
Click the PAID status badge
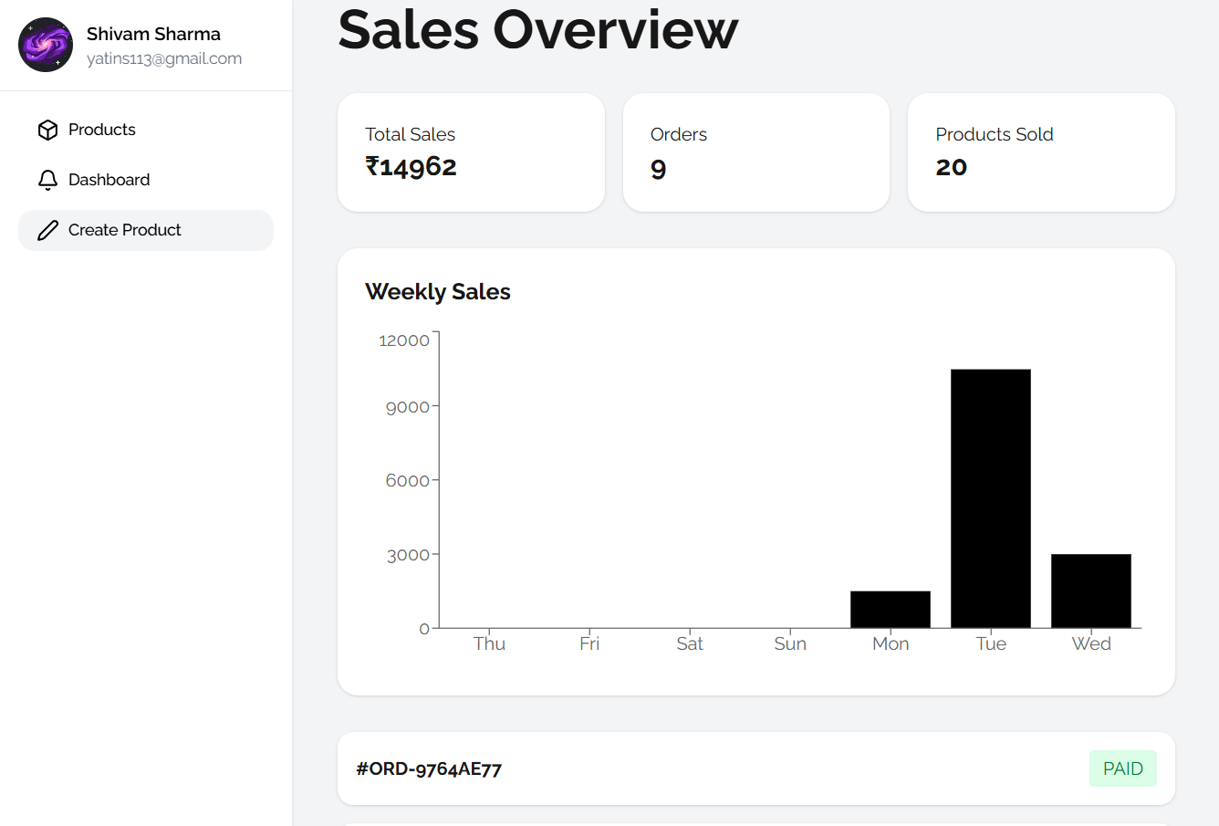(1122, 768)
